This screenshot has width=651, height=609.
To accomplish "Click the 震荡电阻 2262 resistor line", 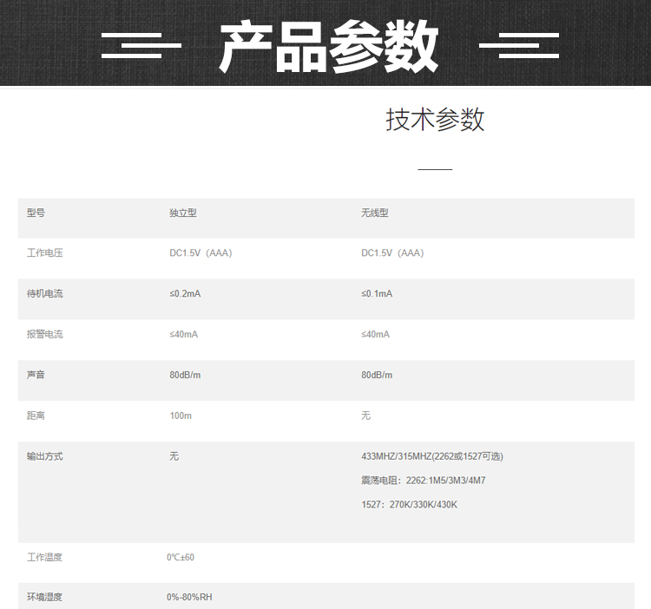I will [x=423, y=481].
